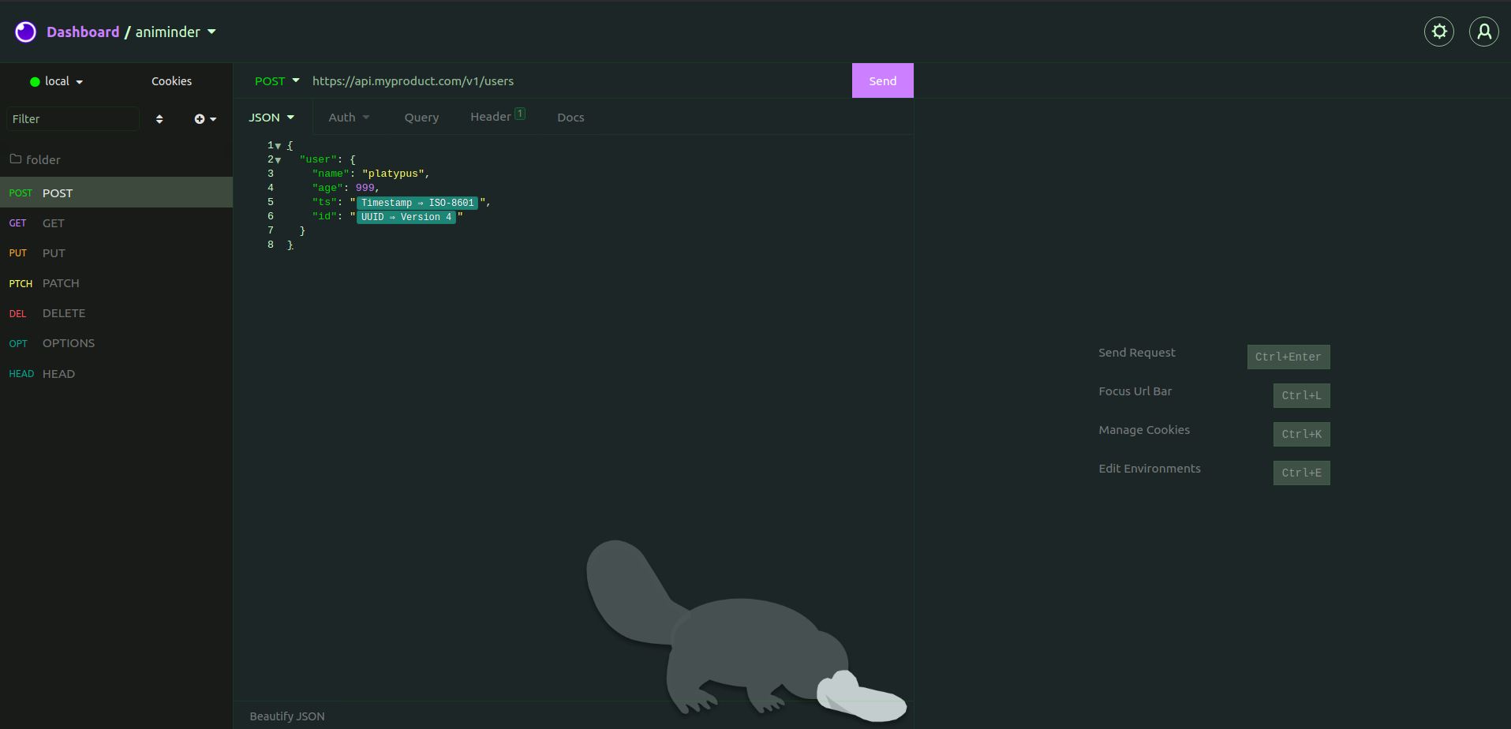Switch to the Header tab
The image size is (1511, 729).
point(498,116)
